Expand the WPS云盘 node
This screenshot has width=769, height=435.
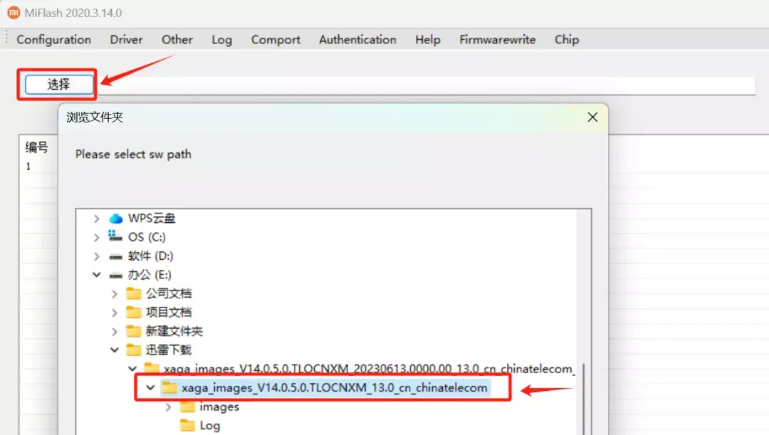click(97, 219)
